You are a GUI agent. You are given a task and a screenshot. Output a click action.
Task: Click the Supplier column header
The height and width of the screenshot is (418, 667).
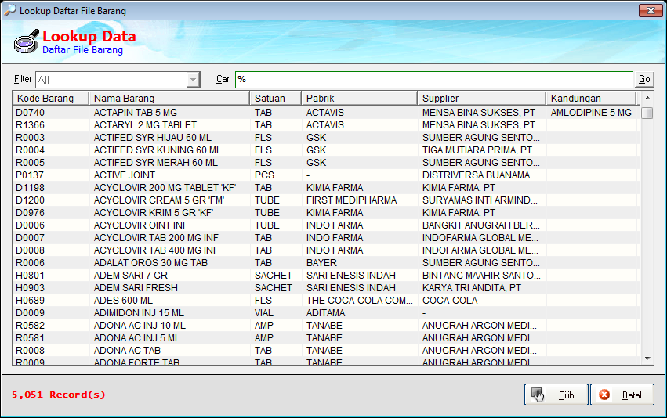(481, 98)
